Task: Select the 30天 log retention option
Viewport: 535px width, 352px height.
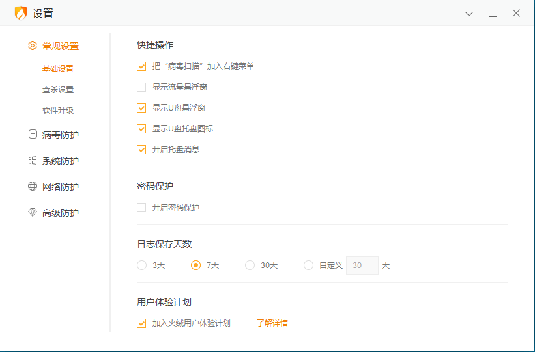Action: coord(250,265)
